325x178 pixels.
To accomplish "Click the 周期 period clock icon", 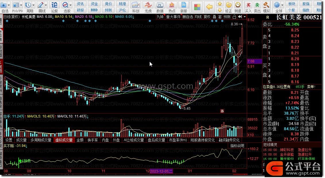I will (x=28, y=5).
